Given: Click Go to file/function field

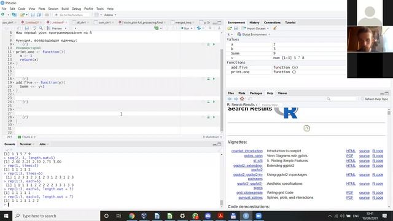Looking at the screenshot, I should click(71, 15).
